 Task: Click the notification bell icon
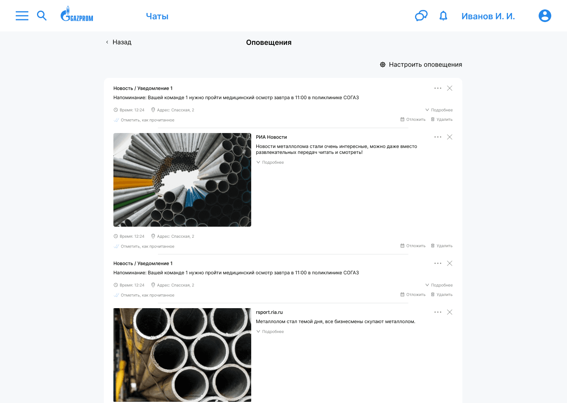(x=443, y=16)
